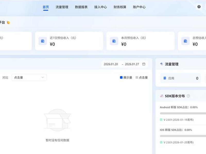Click the iOS 新版 SDK progress bar

click(183, 136)
